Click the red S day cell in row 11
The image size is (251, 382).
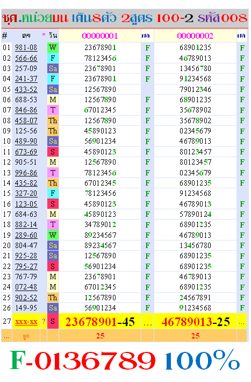click(x=53, y=152)
